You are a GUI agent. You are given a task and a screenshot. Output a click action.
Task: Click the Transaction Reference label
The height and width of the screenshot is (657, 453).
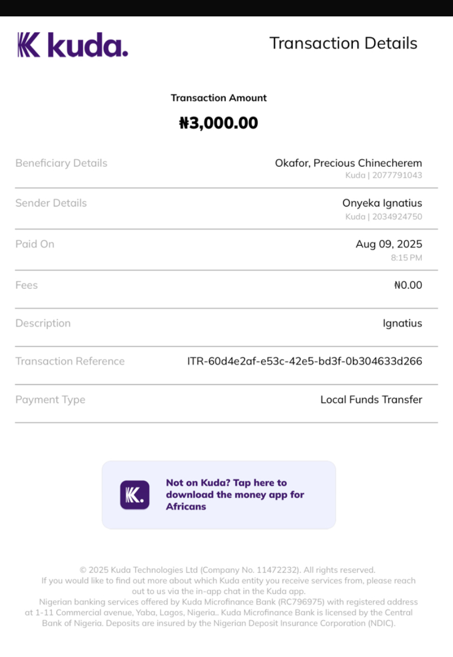pyautogui.click(x=70, y=362)
